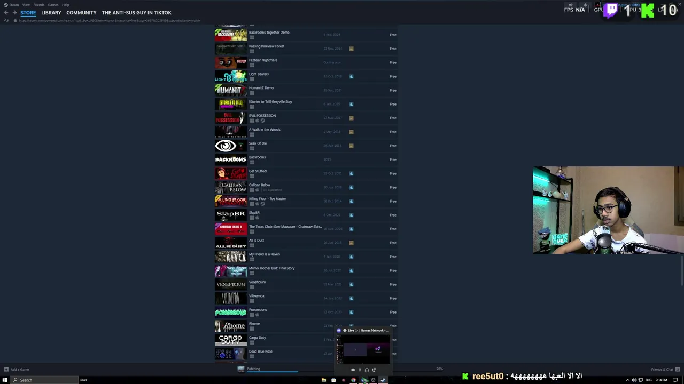
Task: Open Fazbear Nightmare search result
Action: 306,62
